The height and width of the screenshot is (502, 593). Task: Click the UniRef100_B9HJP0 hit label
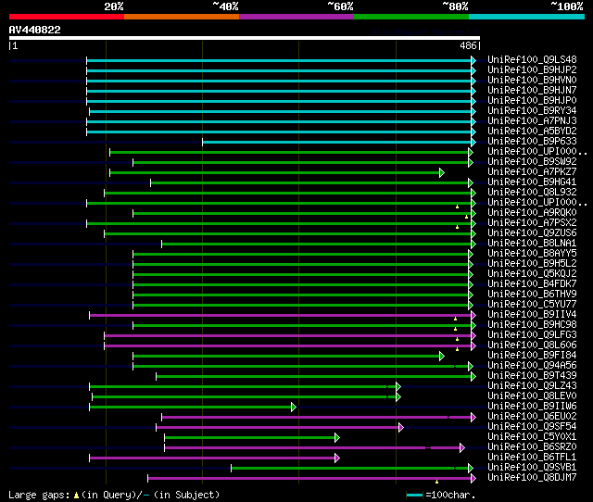click(532, 100)
